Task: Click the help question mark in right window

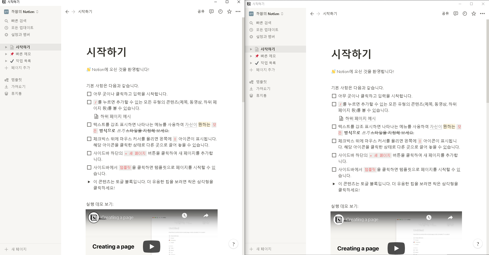Action: pyautogui.click(x=478, y=244)
